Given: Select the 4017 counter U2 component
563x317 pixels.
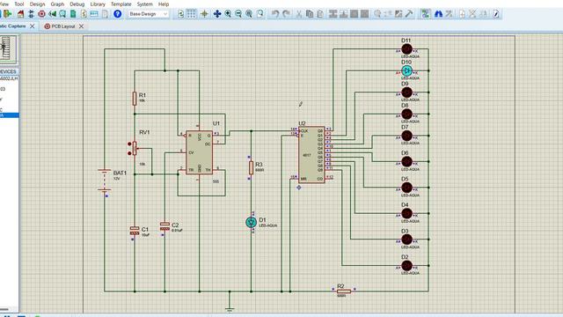Looking at the screenshot, I should point(311,155).
